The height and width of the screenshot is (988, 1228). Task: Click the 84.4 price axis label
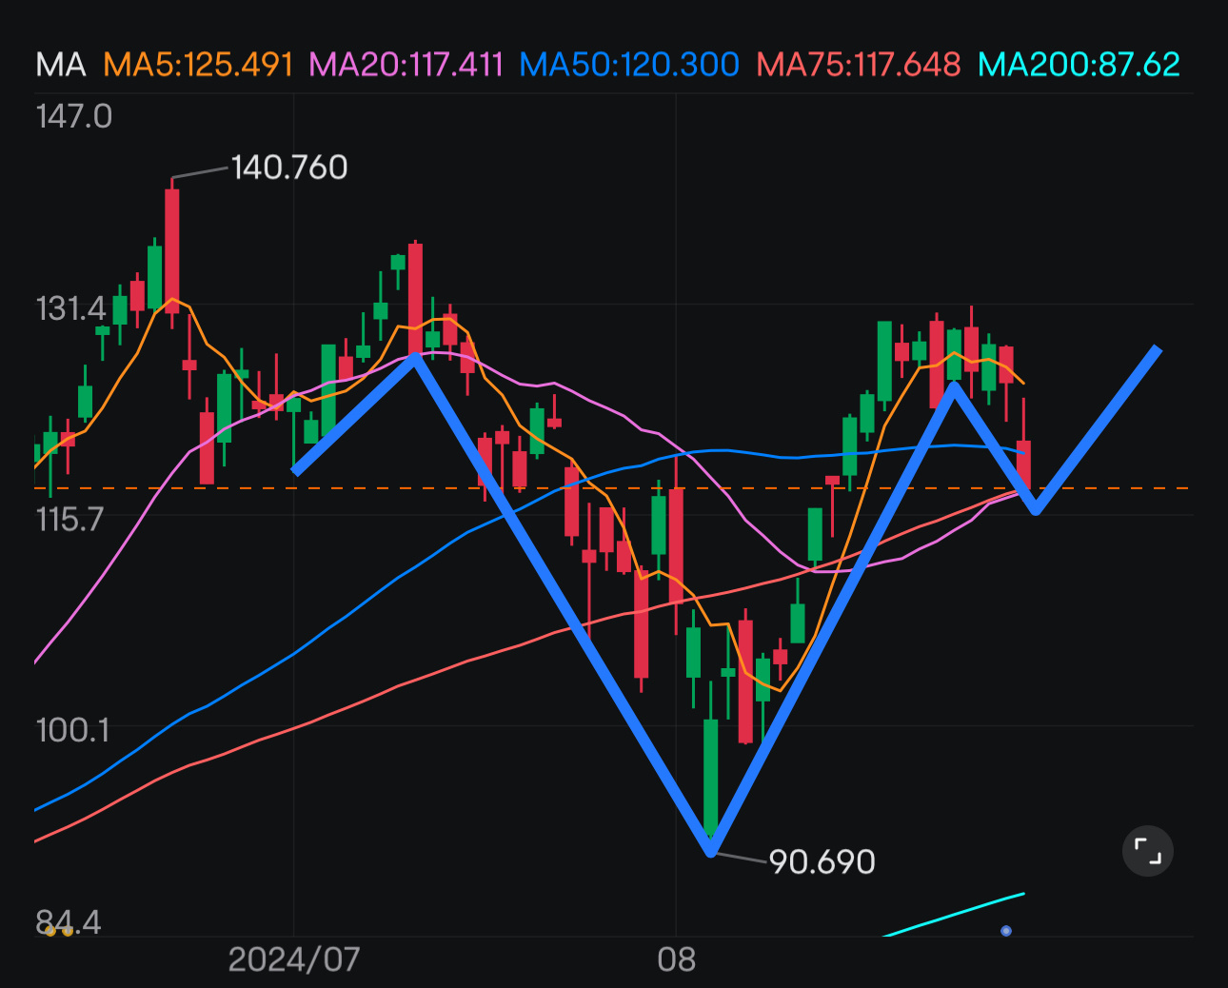pos(69,921)
